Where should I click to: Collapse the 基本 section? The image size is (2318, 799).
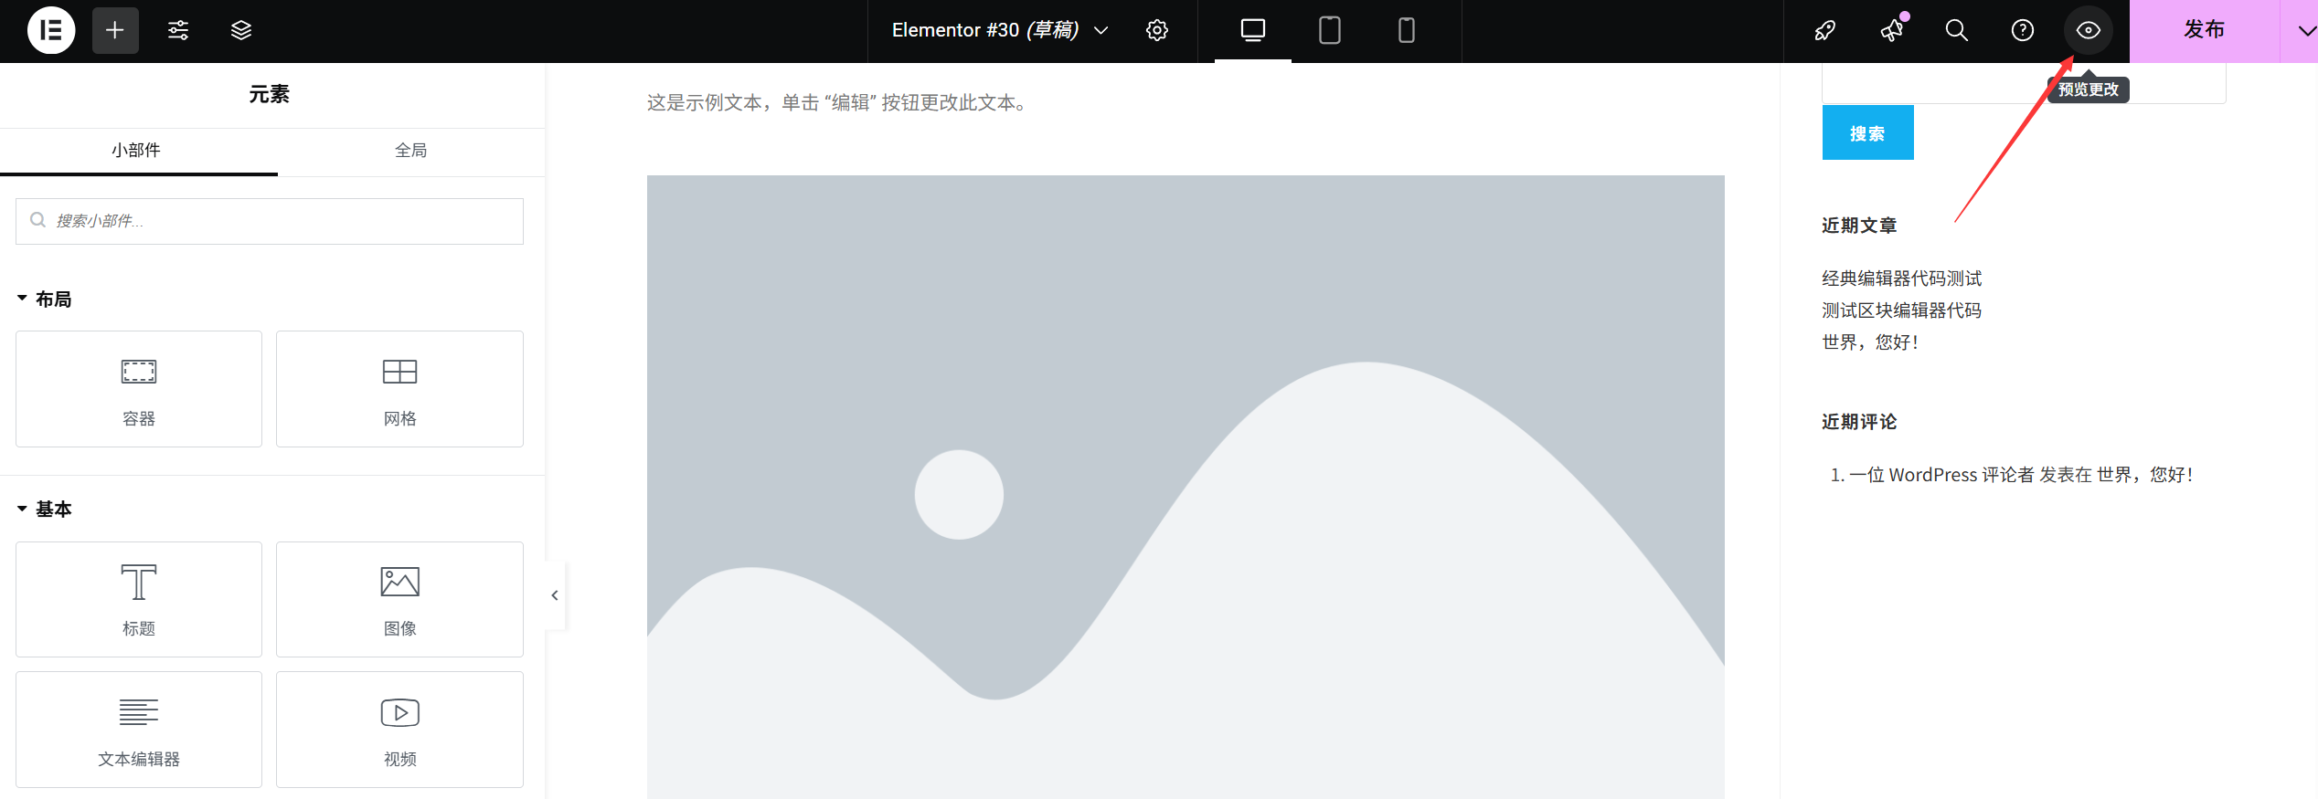click(45, 510)
